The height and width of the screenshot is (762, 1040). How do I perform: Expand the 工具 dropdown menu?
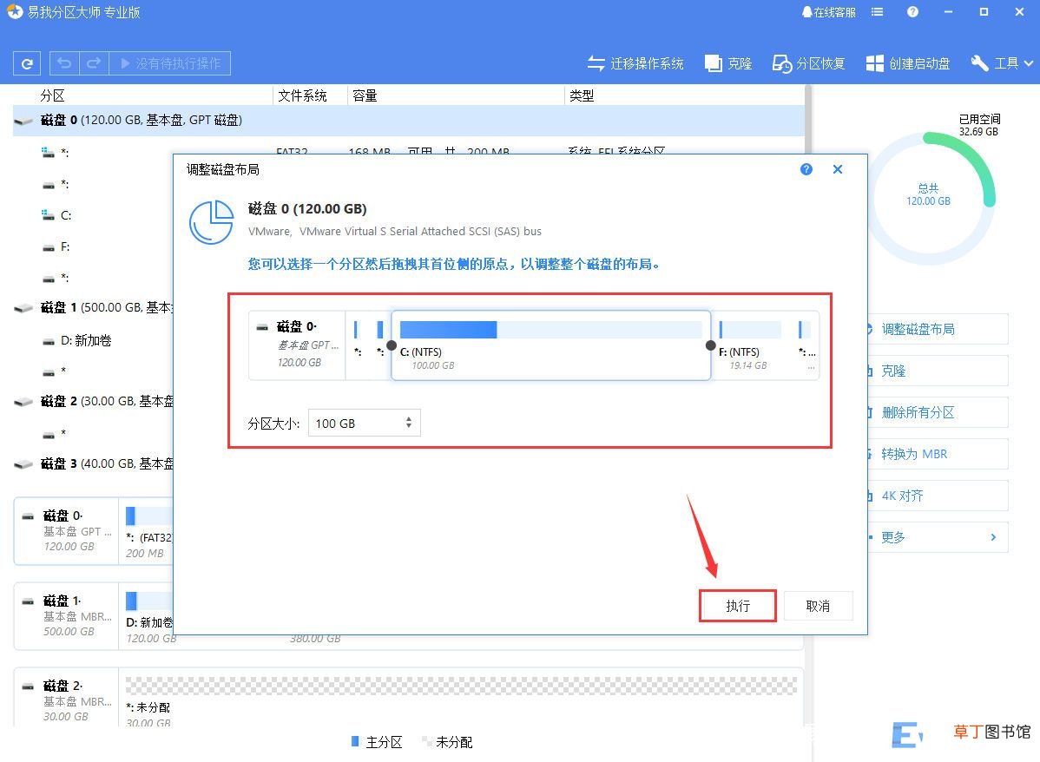tap(1002, 63)
